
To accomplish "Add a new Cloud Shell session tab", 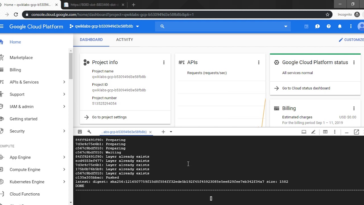I will [x=163, y=132].
